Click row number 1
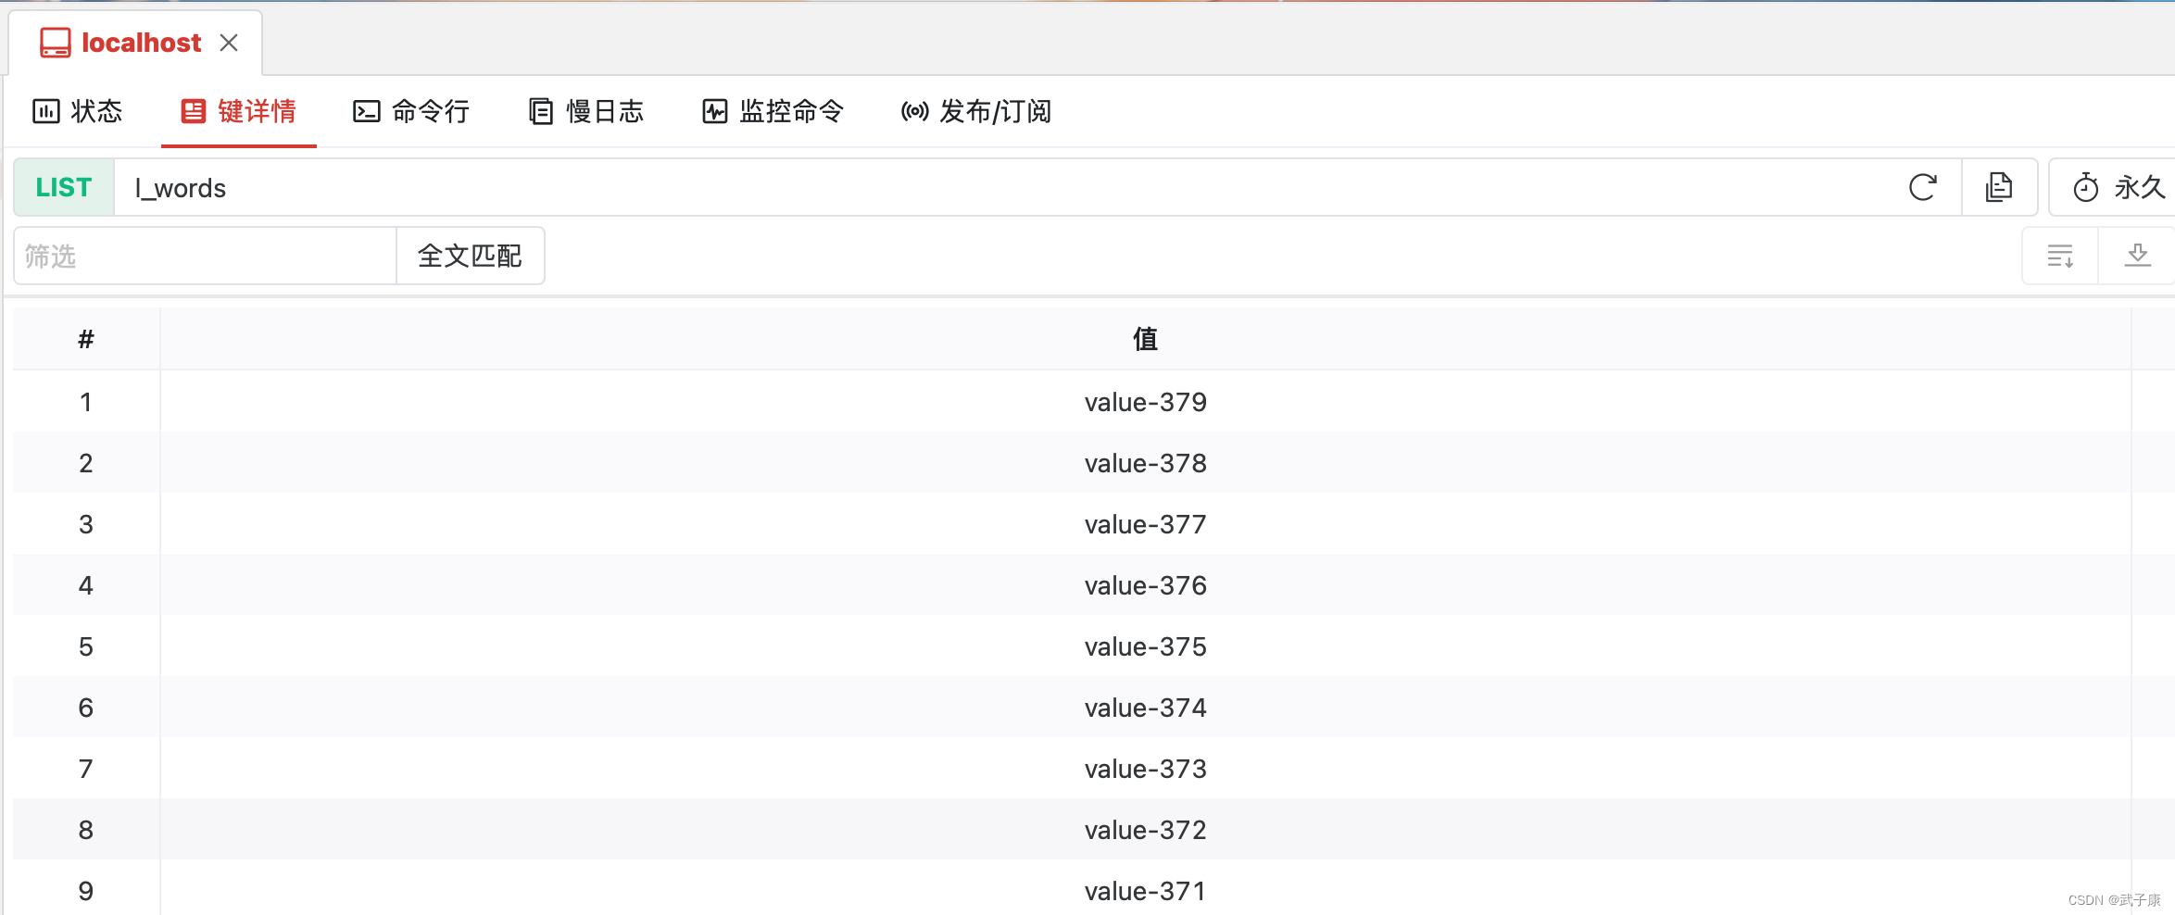Screen dimensions: 2175x915 tap(86, 402)
